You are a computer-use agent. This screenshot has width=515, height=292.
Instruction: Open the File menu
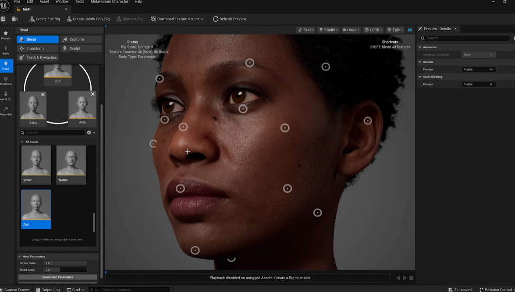click(x=17, y=2)
